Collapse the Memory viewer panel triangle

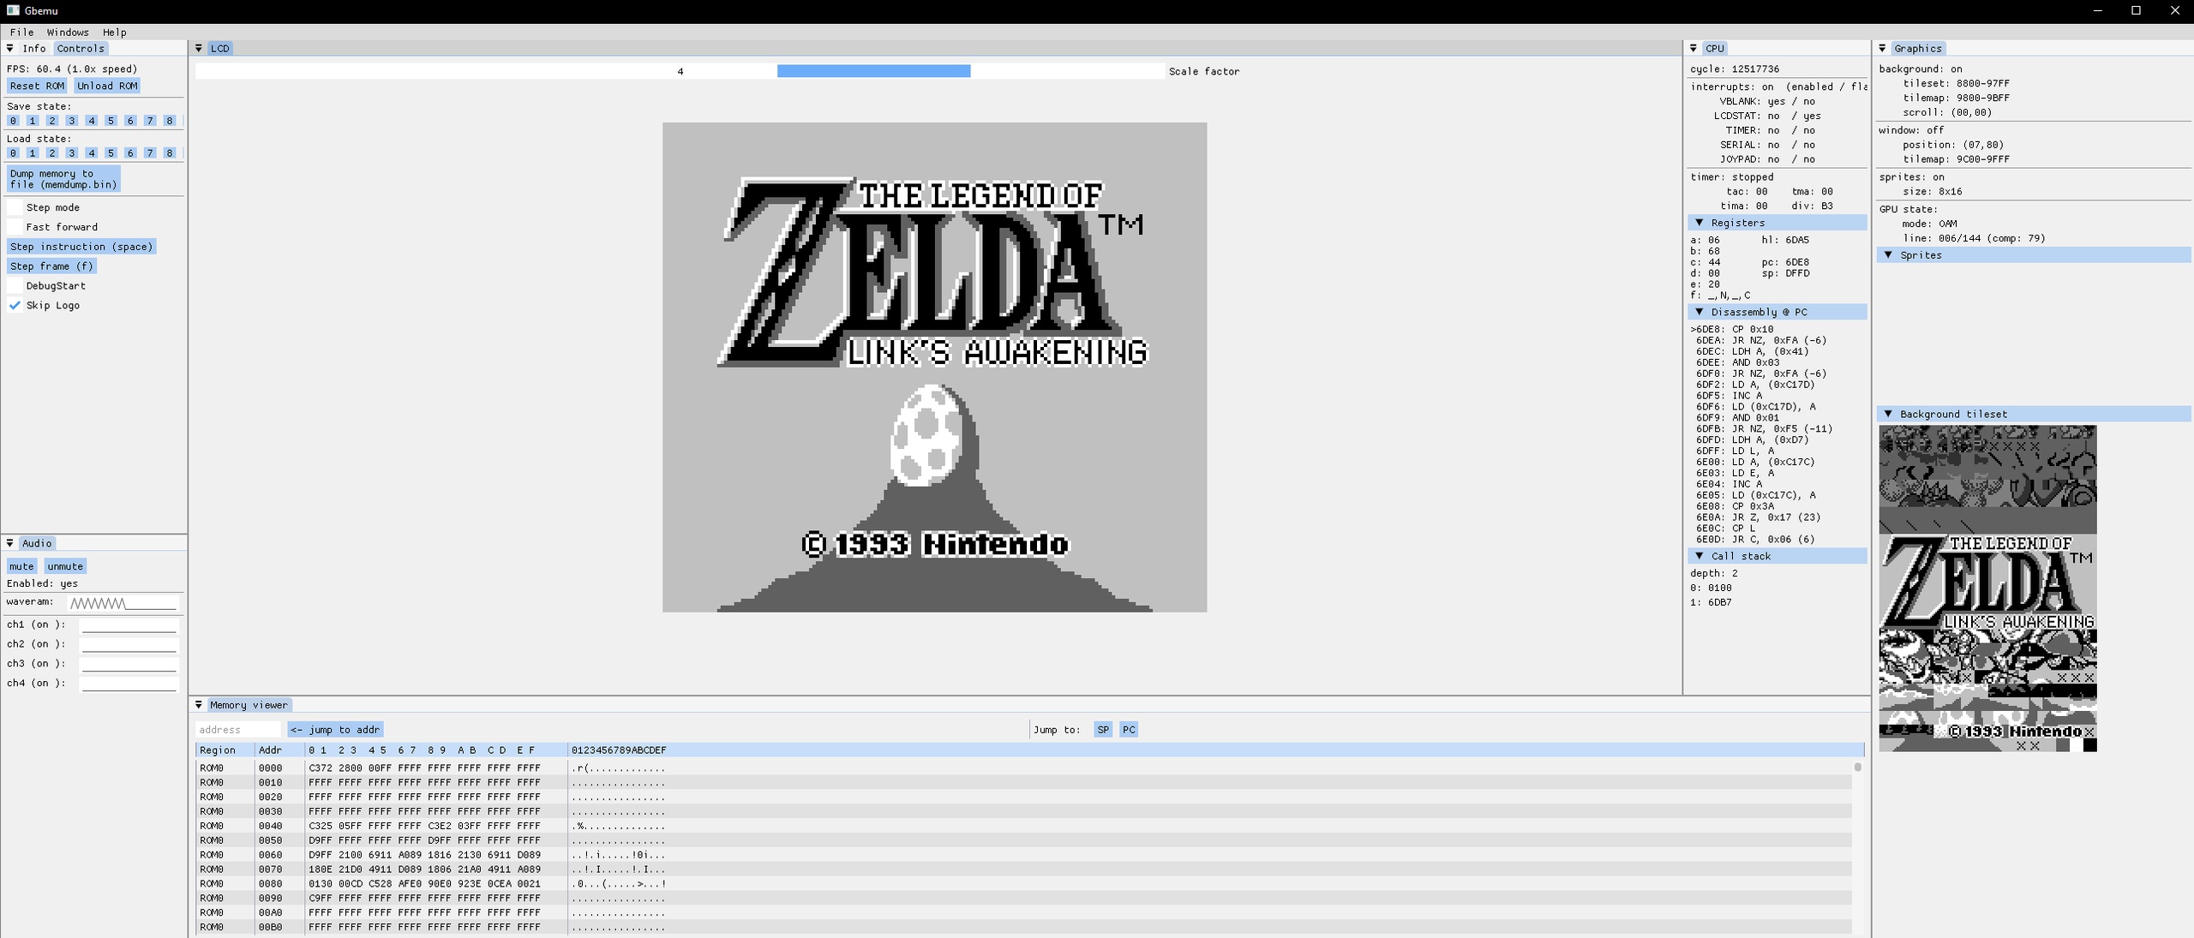click(199, 705)
